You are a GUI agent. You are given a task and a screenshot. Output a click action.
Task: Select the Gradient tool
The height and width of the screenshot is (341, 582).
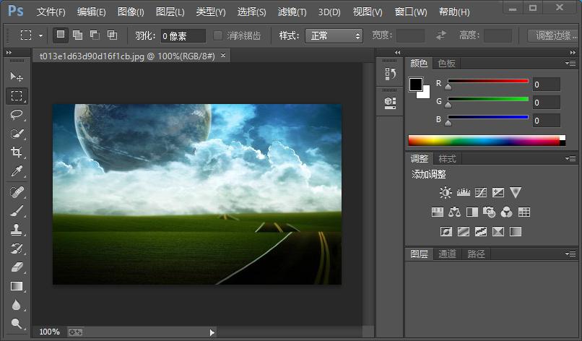click(17, 286)
